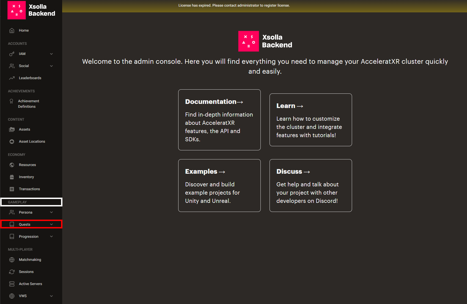
Task: Click the MULTI-PLAYER section heading
Action: [20, 250]
